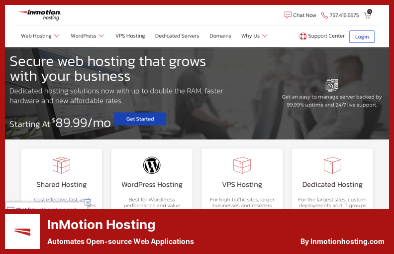Click the Chat Now speech bubble icon
394x254 pixels.
click(288, 15)
